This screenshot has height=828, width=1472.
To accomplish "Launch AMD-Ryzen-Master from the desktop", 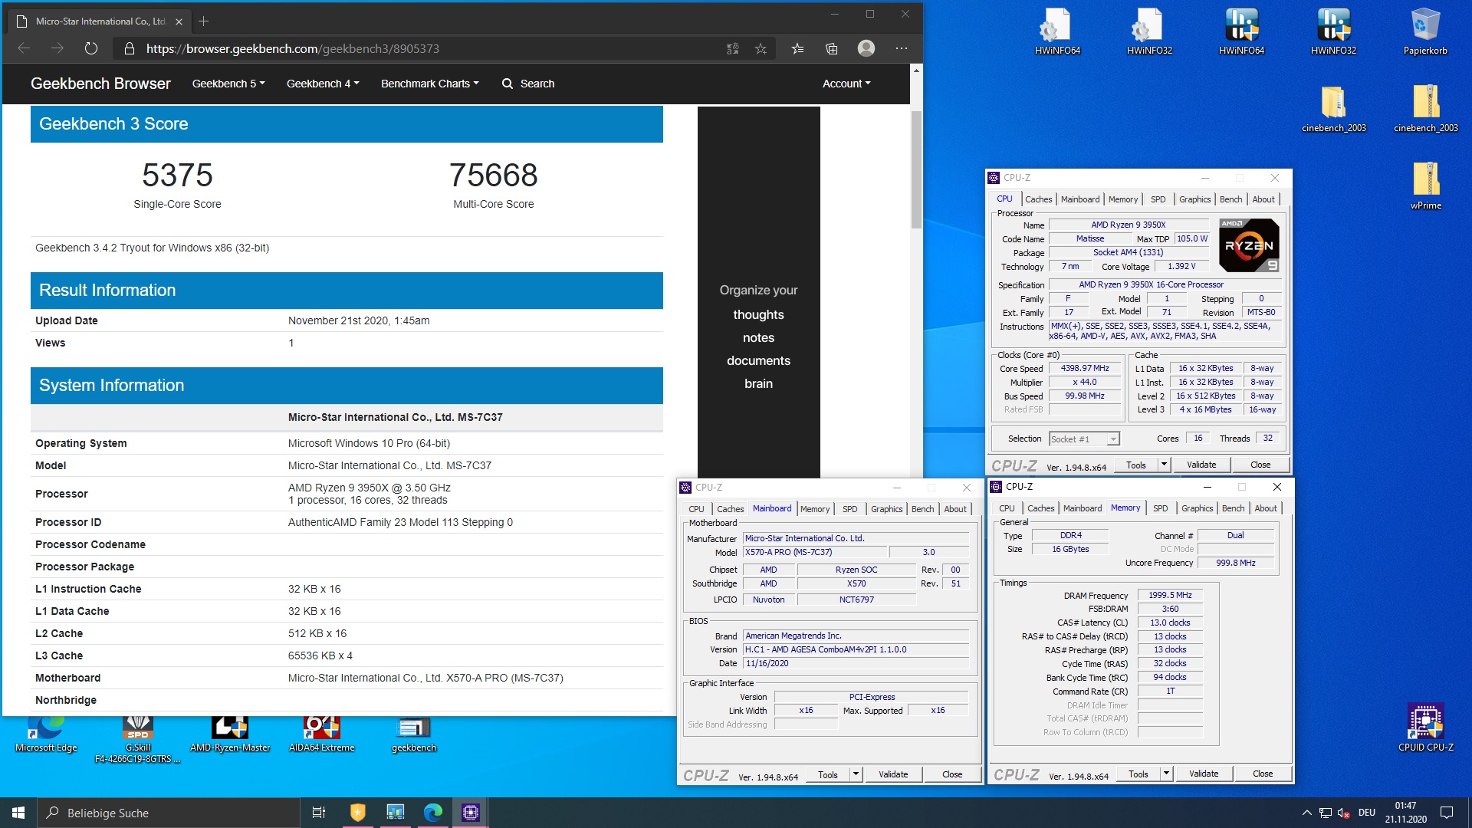I will [x=230, y=734].
